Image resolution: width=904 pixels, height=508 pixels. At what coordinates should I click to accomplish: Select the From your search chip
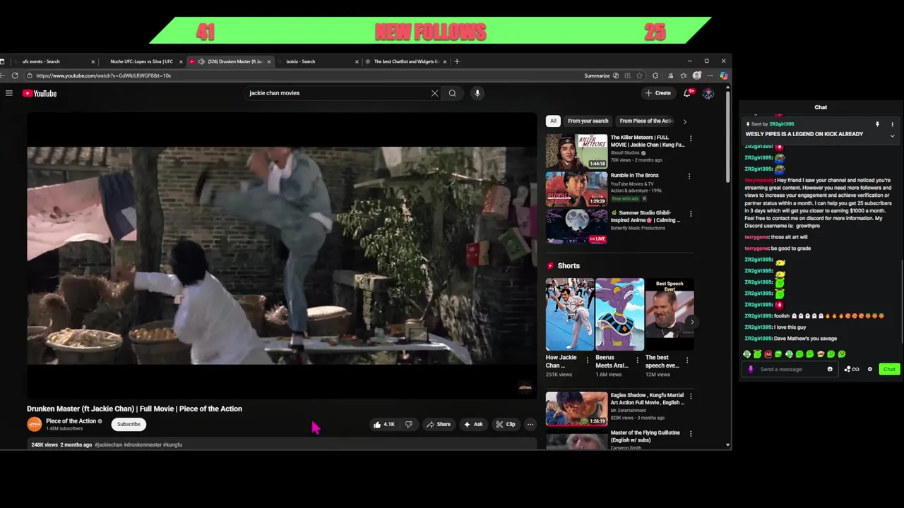pos(588,121)
